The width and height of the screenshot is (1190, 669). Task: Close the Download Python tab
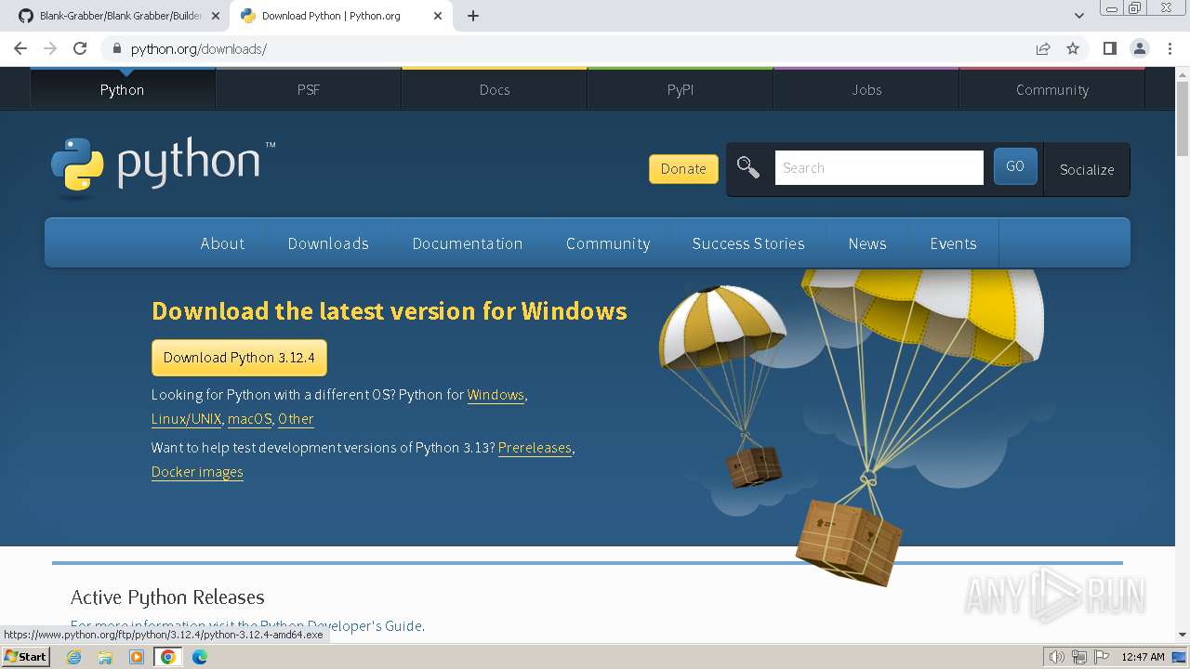point(438,16)
